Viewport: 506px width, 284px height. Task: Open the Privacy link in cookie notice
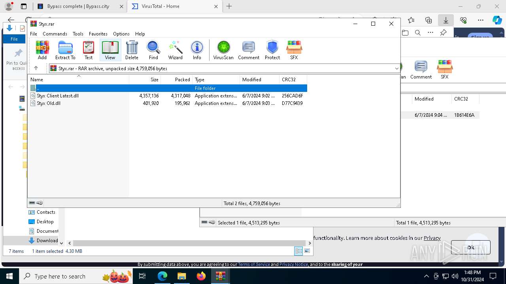[x=432, y=238]
